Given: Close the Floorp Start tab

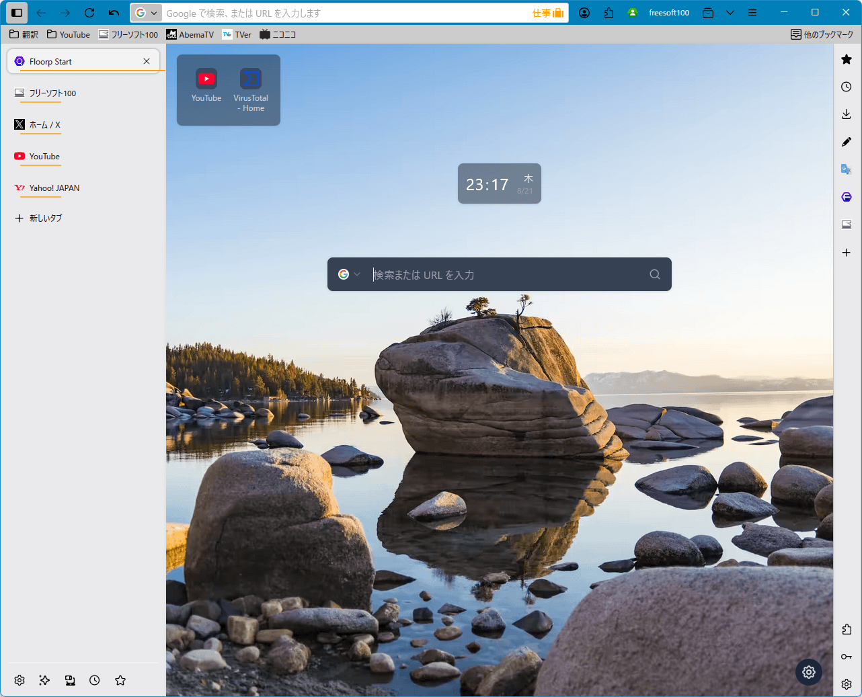Looking at the screenshot, I should pos(147,61).
